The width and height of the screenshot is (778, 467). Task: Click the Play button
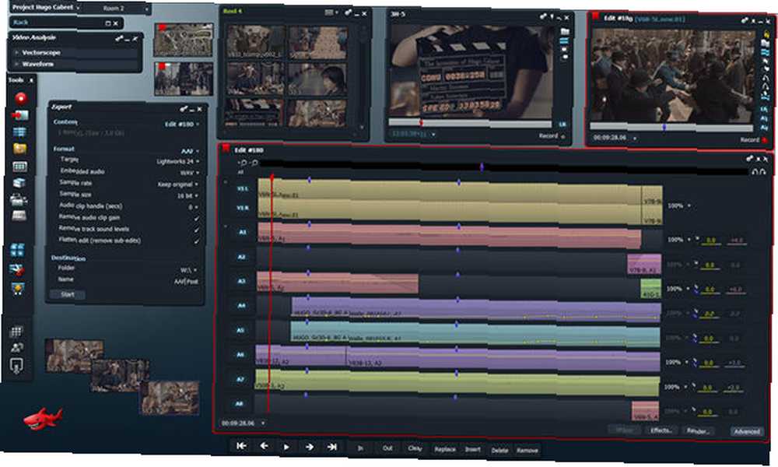(x=286, y=447)
